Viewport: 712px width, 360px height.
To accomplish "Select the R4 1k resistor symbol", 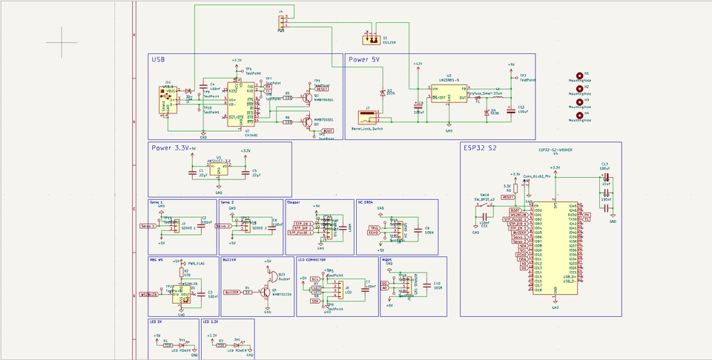I will click(x=247, y=293).
